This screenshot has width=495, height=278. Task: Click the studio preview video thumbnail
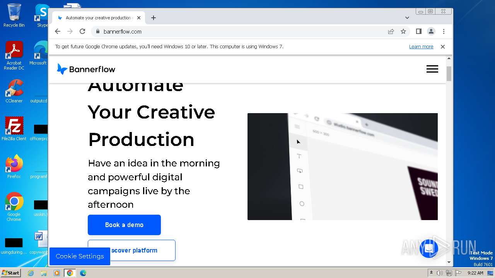(343, 166)
